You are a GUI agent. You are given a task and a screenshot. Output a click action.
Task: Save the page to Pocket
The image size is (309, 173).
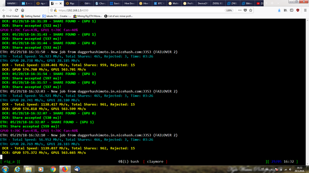(x=245, y=10)
